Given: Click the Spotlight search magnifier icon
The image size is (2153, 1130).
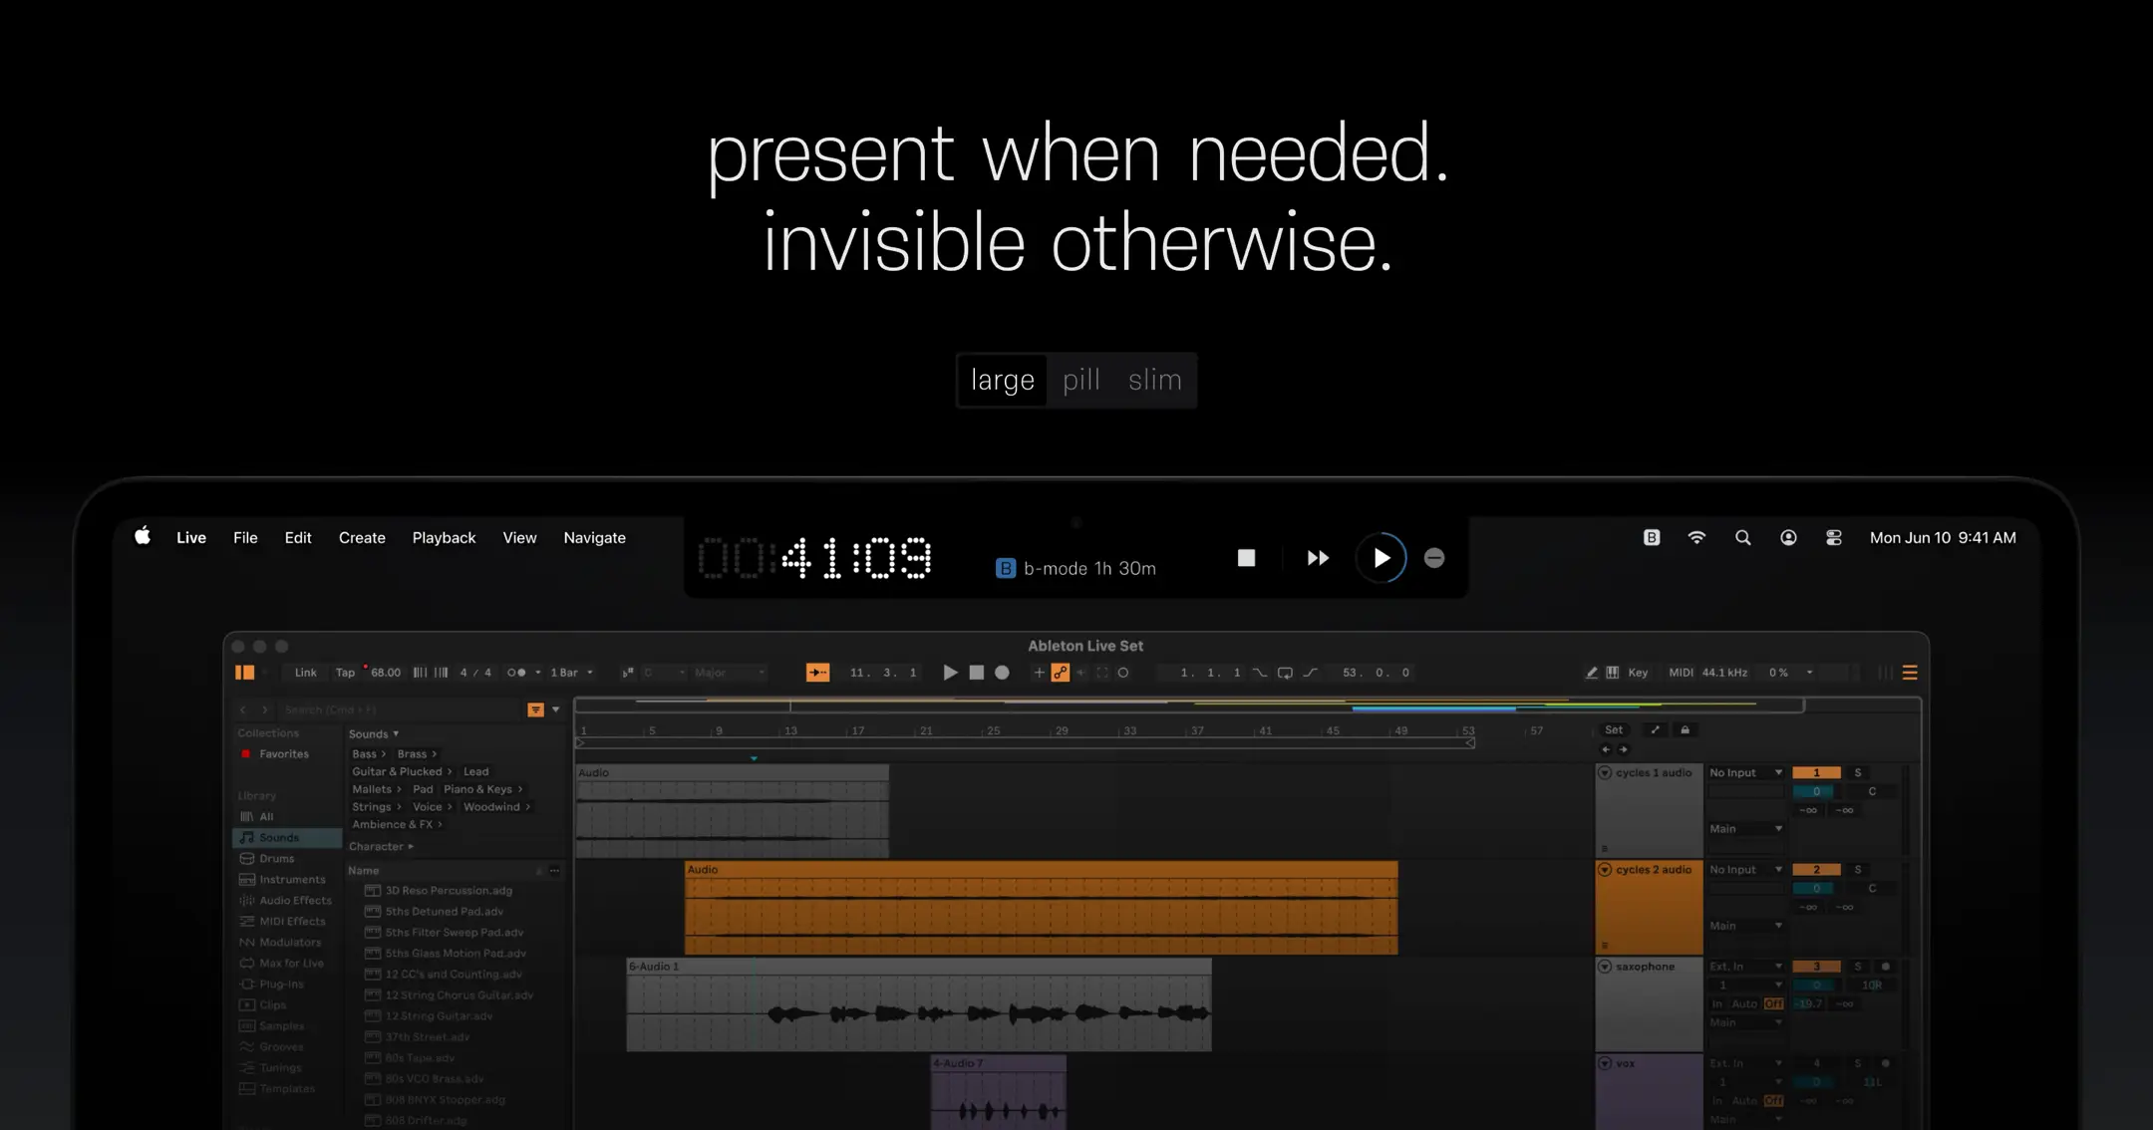Looking at the screenshot, I should [1742, 537].
